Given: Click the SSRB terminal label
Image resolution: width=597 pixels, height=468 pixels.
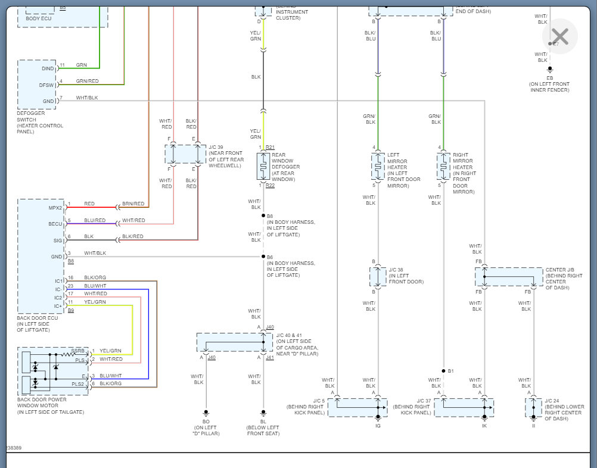Looking at the screenshot, I should pos(77,351).
